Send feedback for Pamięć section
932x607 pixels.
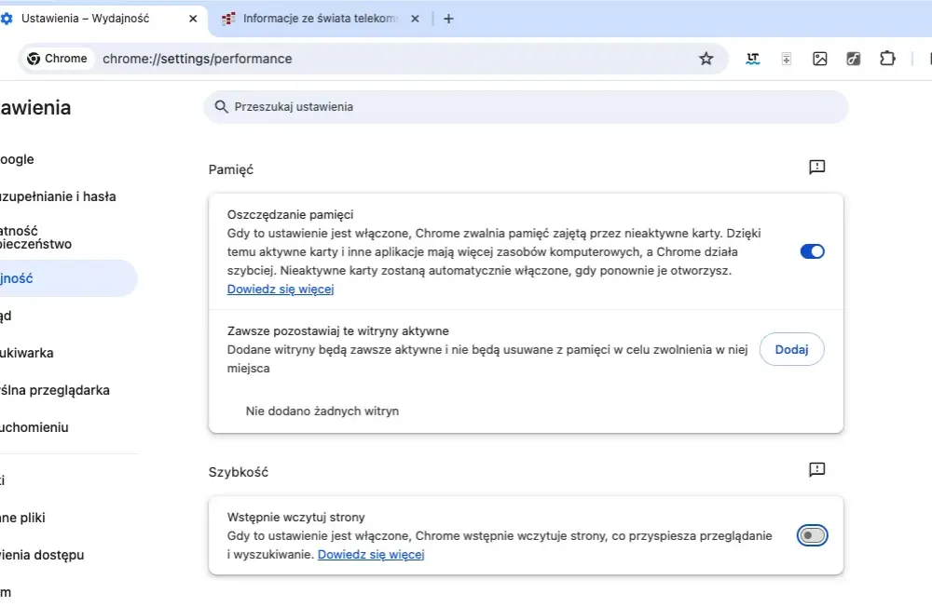pyautogui.click(x=816, y=167)
